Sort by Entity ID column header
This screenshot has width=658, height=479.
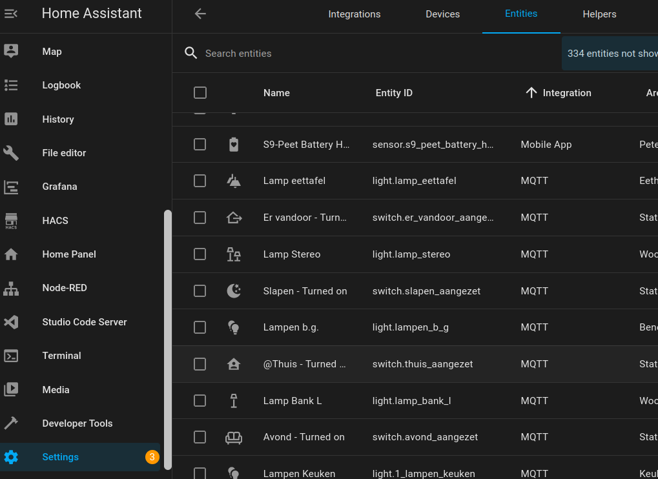[394, 93]
